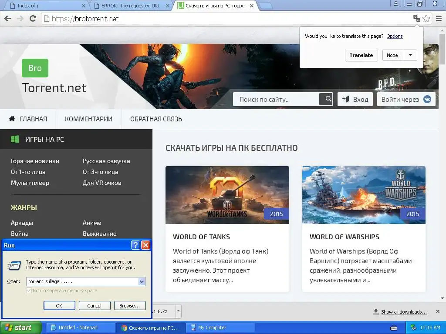Open the Русская озвучка link
This screenshot has width=446, height=334.
106,161
